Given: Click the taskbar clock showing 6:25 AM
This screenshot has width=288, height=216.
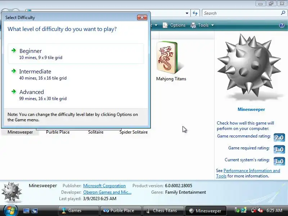Looking at the screenshot, I should [274, 210].
